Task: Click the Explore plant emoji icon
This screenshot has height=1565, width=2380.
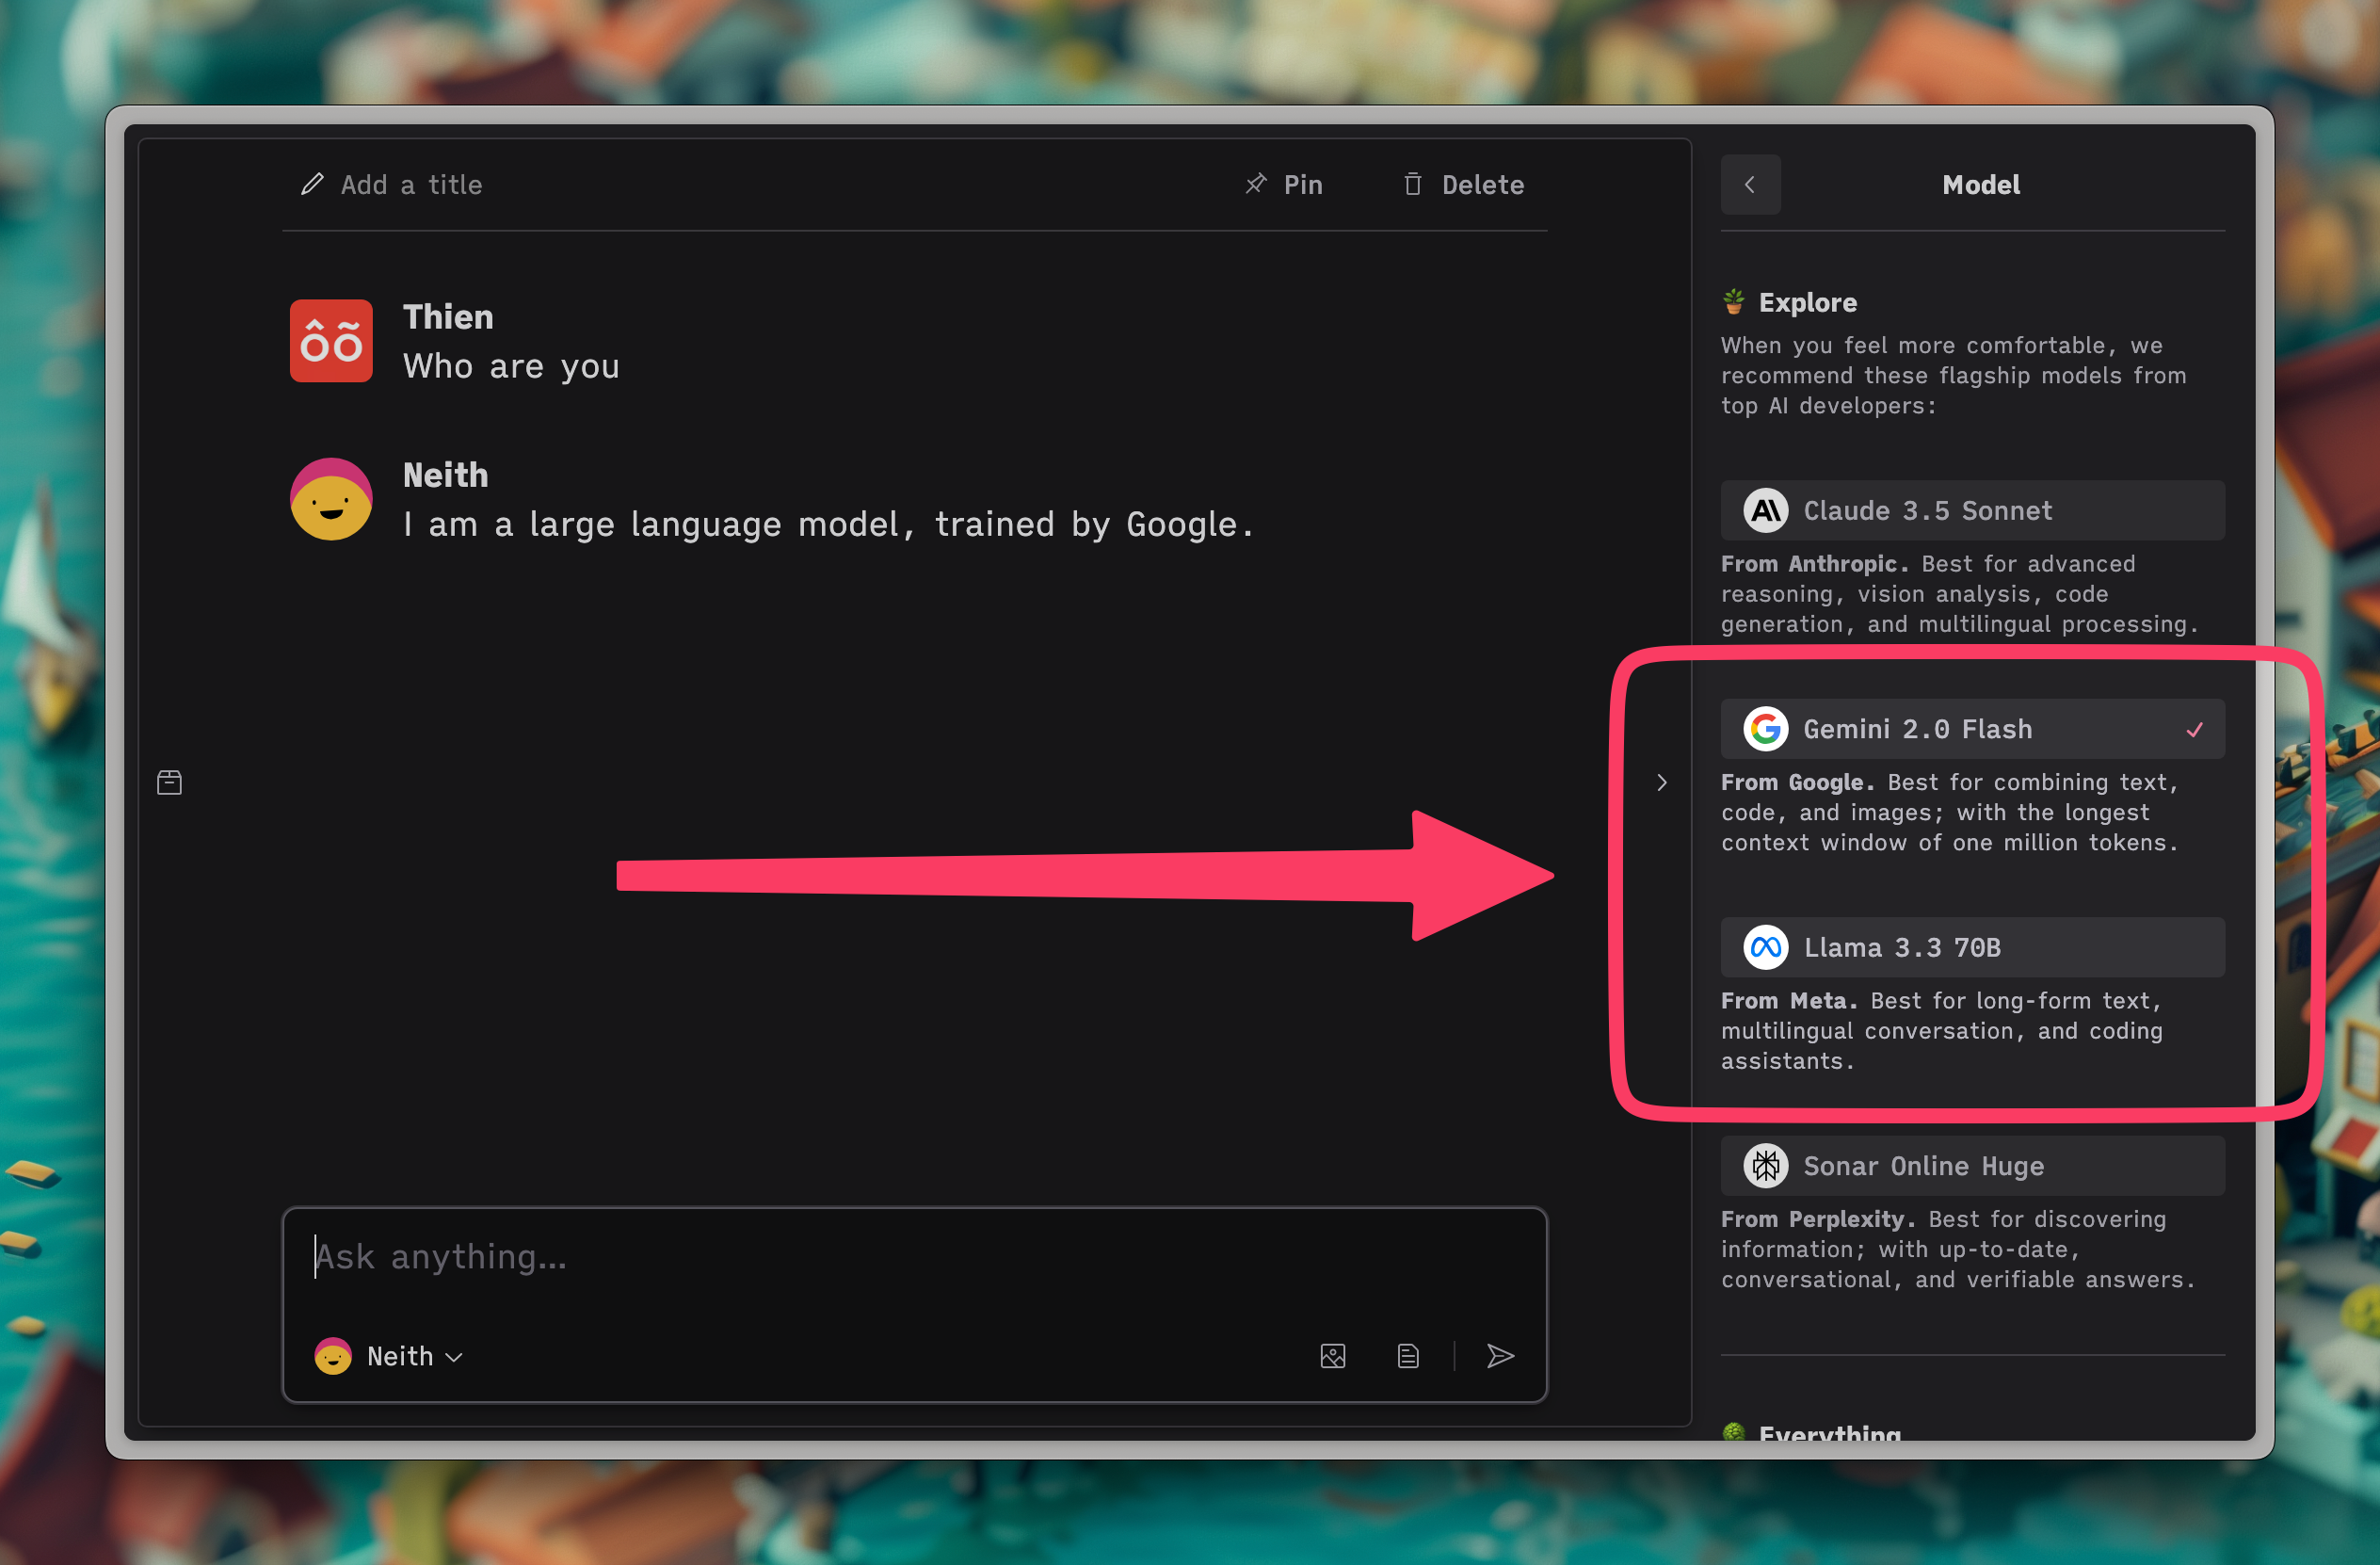Action: point(1734,302)
